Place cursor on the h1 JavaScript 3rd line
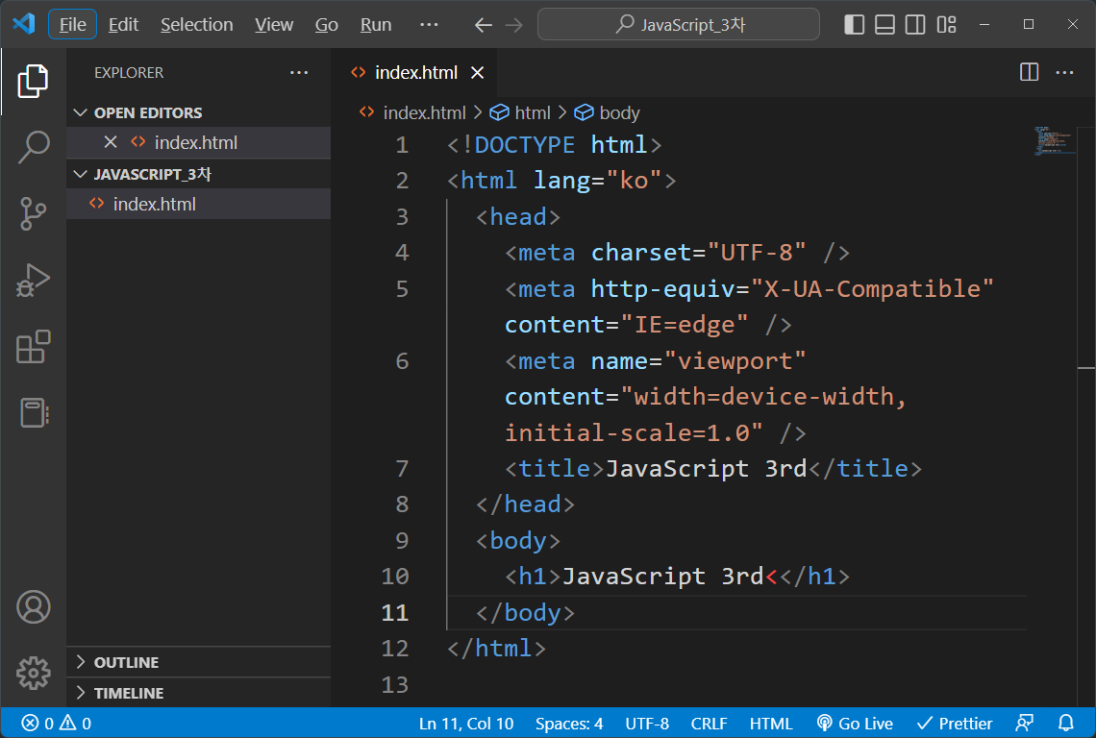Viewport: 1096px width, 738px height. (x=678, y=576)
